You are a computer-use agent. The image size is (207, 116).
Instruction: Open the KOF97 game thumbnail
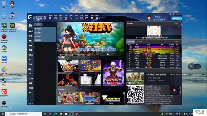coord(114,73)
